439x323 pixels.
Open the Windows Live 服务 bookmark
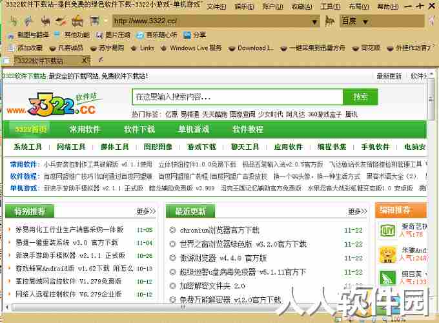[x=192, y=48]
